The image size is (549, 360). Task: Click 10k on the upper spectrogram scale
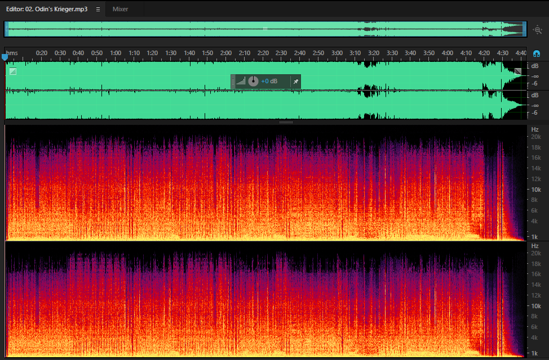[536, 190]
